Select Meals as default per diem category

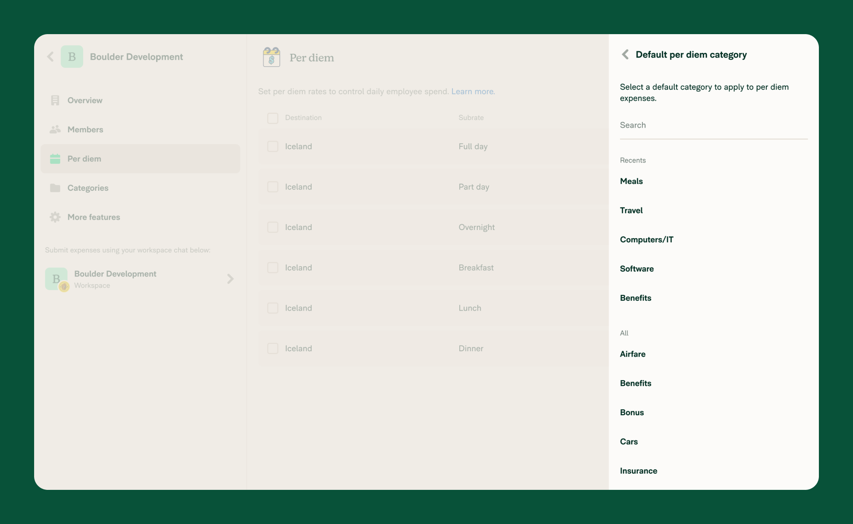(631, 181)
